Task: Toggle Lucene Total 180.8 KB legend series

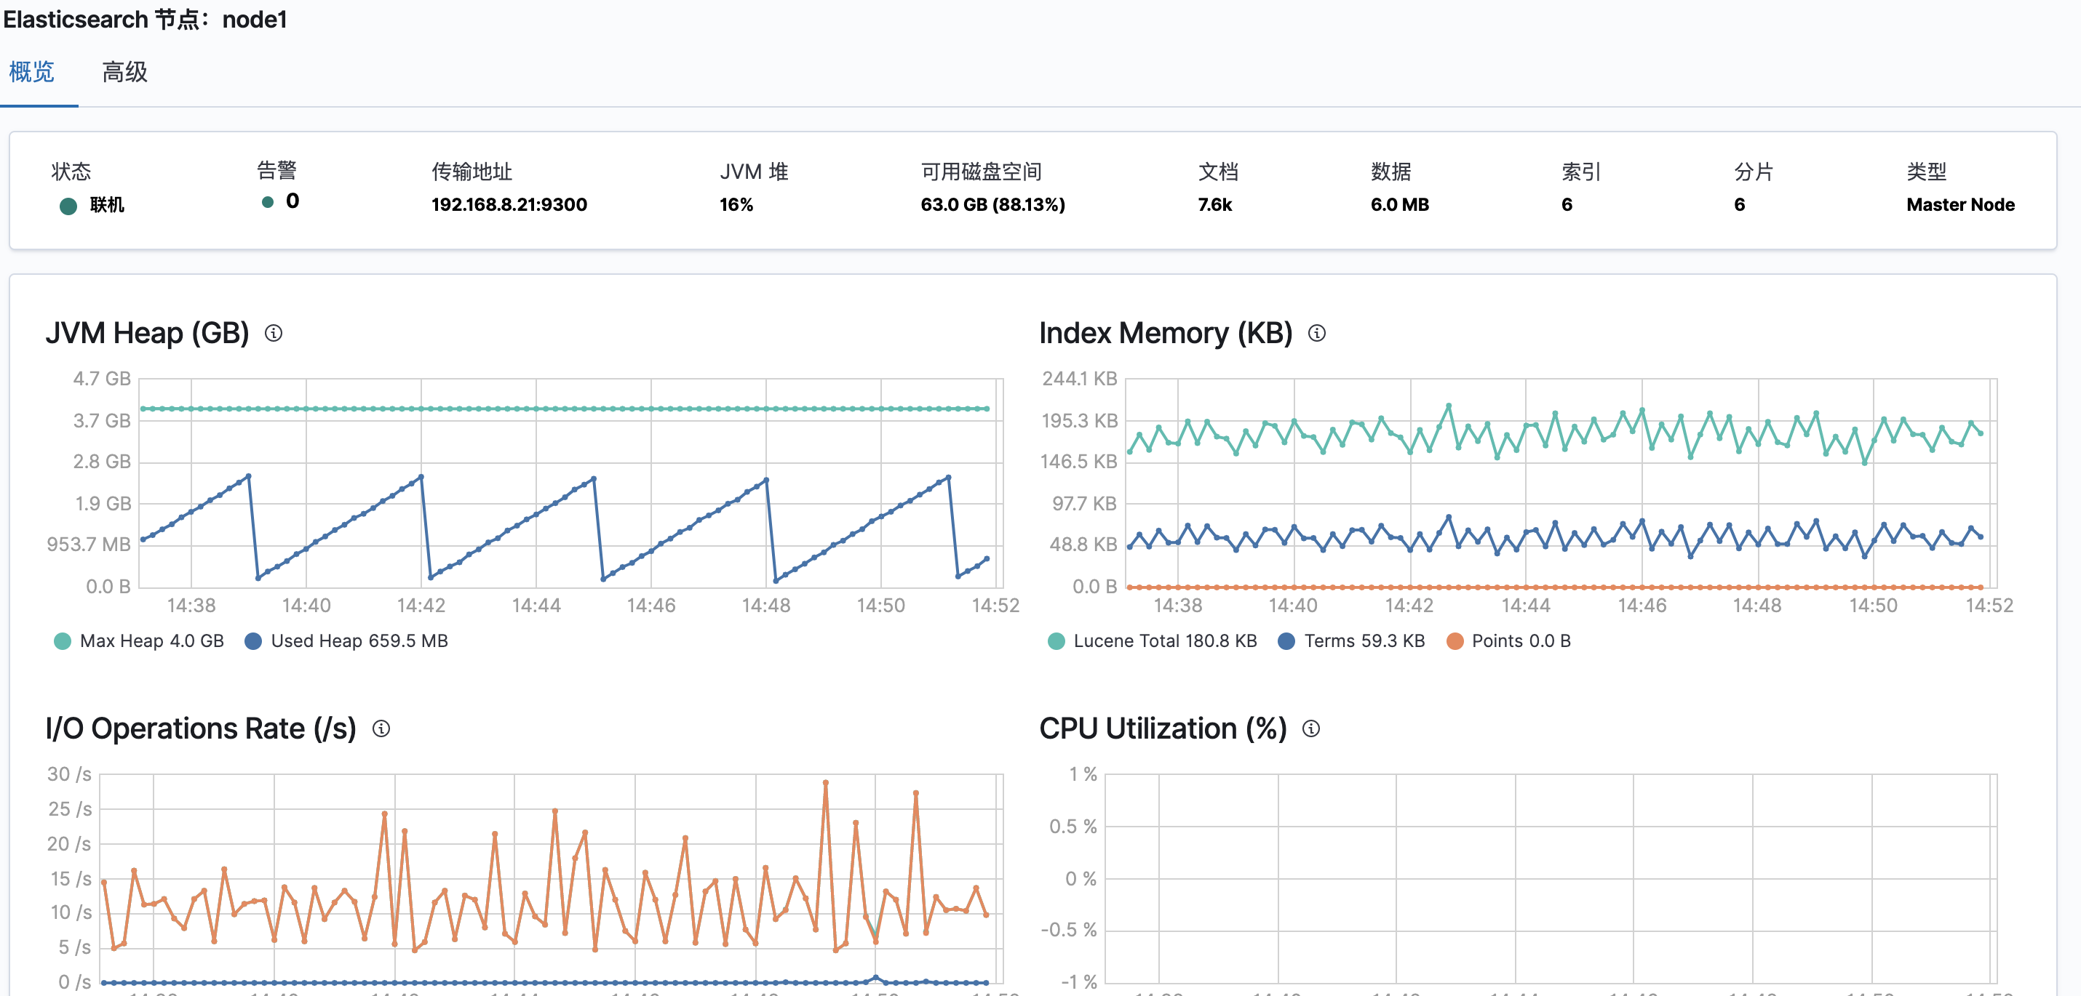Action: click(1164, 641)
